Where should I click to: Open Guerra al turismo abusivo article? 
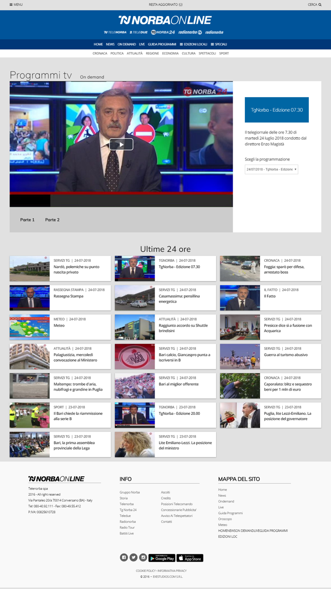pyautogui.click(x=286, y=355)
